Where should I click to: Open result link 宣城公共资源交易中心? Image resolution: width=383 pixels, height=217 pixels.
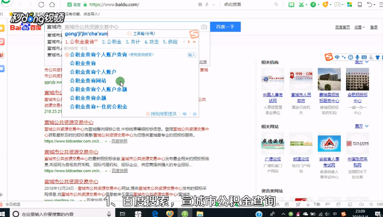point(69,122)
